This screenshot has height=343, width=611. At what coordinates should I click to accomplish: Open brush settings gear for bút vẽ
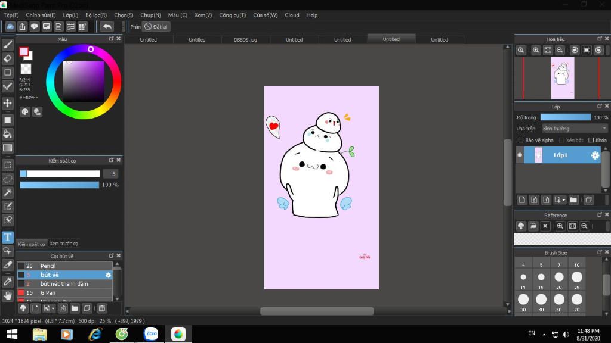[x=109, y=275]
